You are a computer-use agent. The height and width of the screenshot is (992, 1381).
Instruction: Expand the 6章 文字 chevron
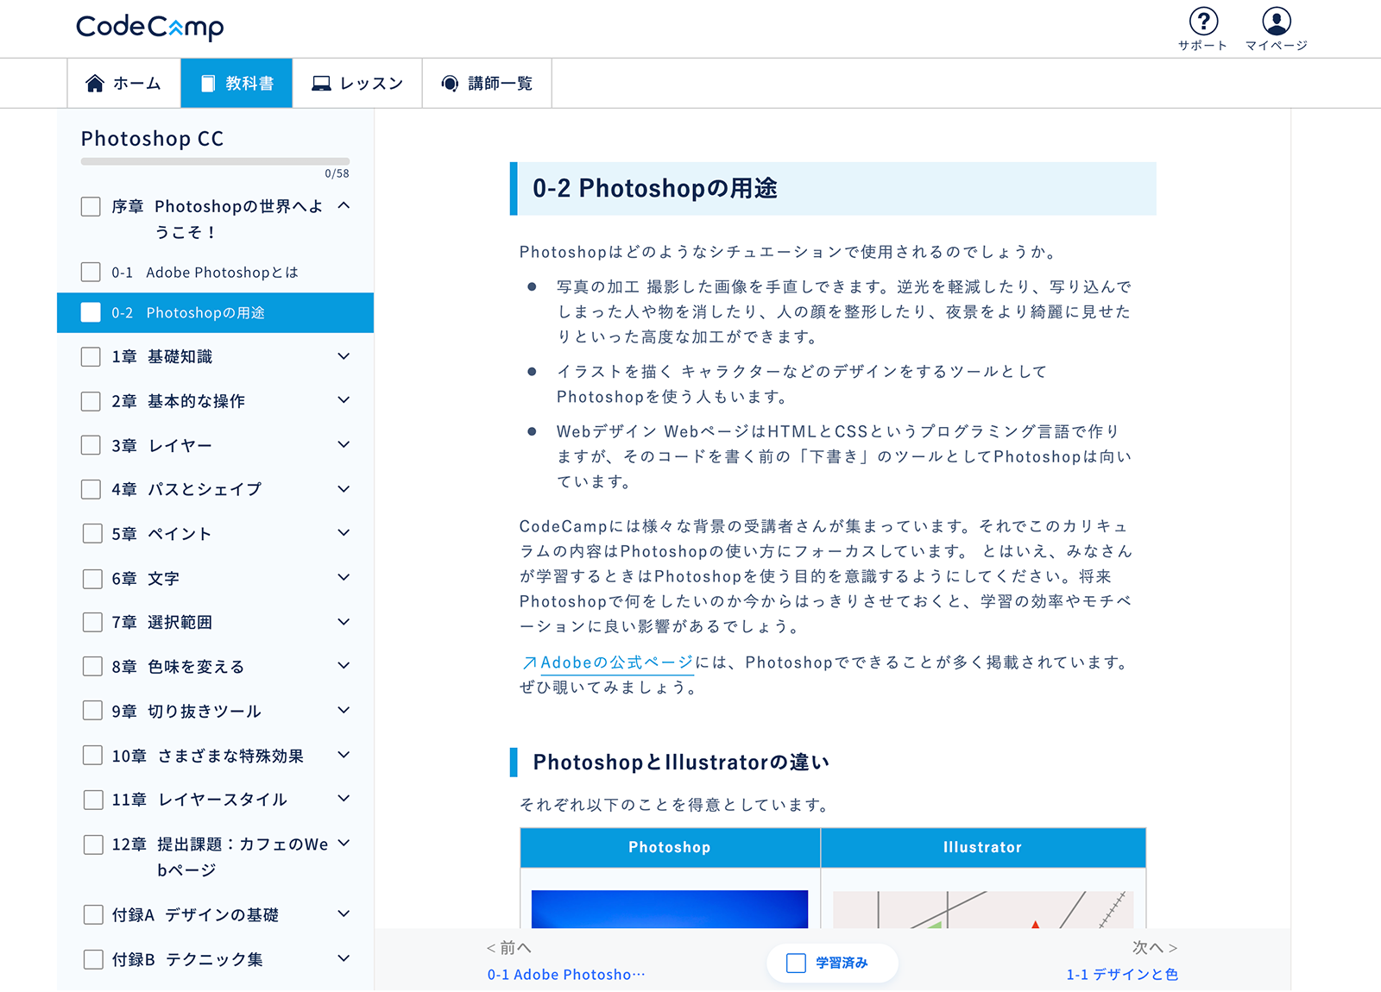click(x=344, y=577)
